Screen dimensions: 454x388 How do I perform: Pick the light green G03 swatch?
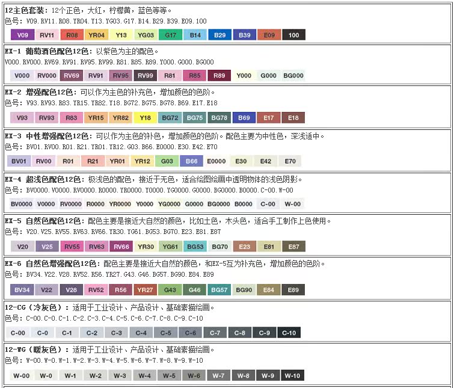(167, 161)
